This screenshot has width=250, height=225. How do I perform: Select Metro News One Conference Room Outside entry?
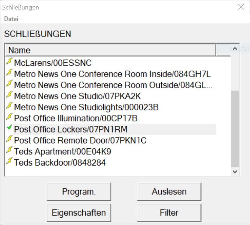[x=113, y=85]
